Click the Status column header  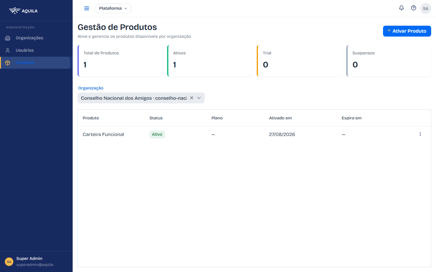coord(156,118)
